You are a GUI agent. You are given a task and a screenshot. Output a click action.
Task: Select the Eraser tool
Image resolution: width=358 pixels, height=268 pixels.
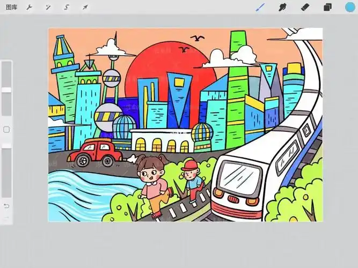click(x=305, y=8)
